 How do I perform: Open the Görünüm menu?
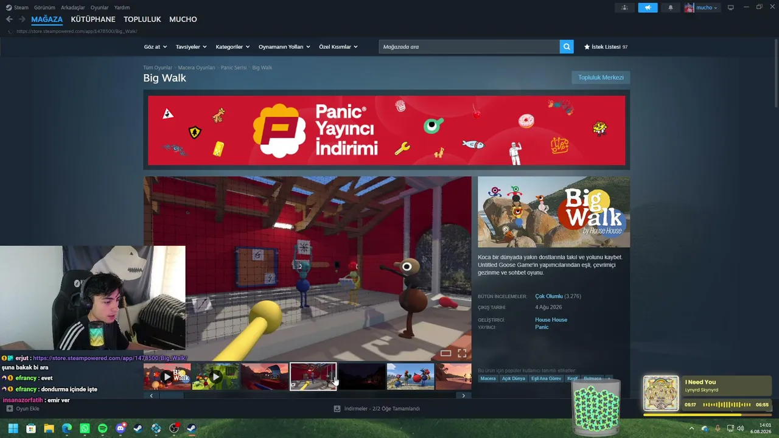click(x=44, y=7)
